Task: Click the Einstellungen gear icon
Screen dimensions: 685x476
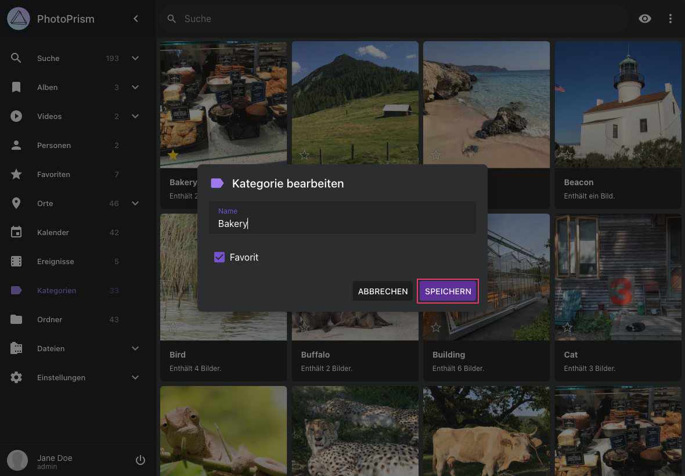Action: click(x=16, y=378)
